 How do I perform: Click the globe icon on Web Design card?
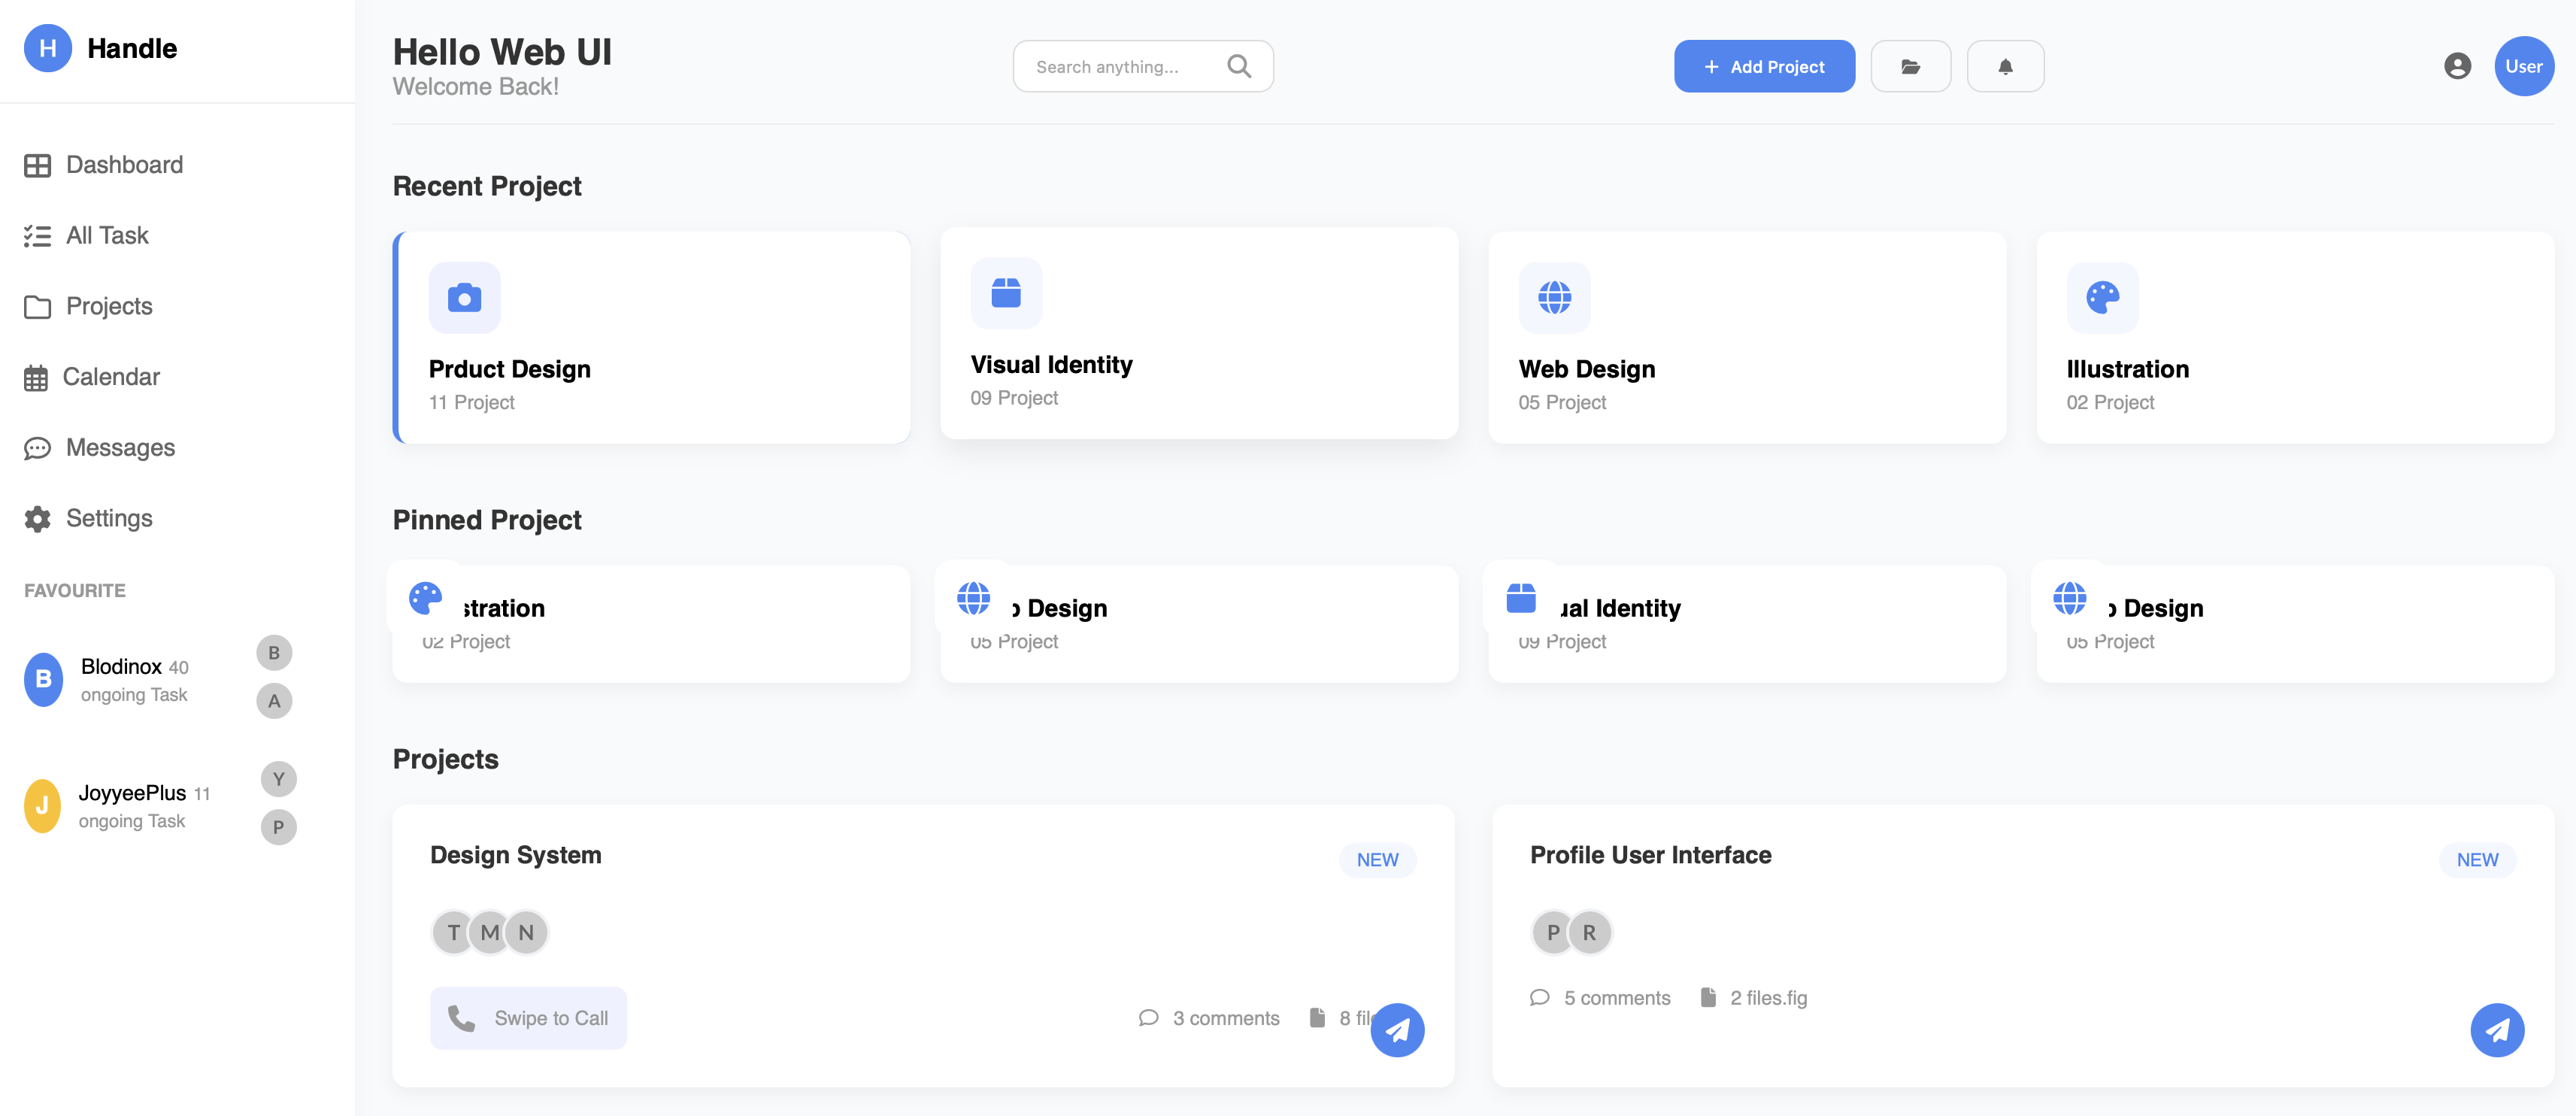coord(1554,297)
